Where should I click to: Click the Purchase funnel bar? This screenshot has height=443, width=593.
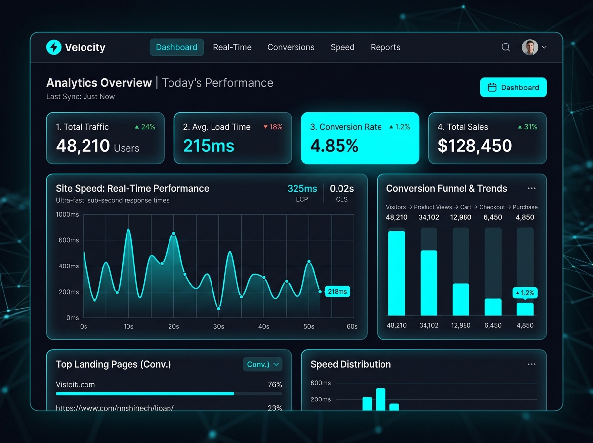(525, 309)
